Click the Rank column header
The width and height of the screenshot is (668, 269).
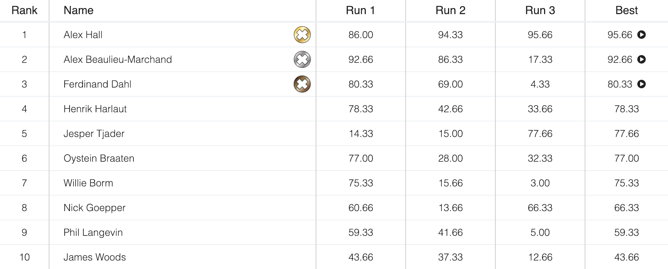(x=24, y=10)
